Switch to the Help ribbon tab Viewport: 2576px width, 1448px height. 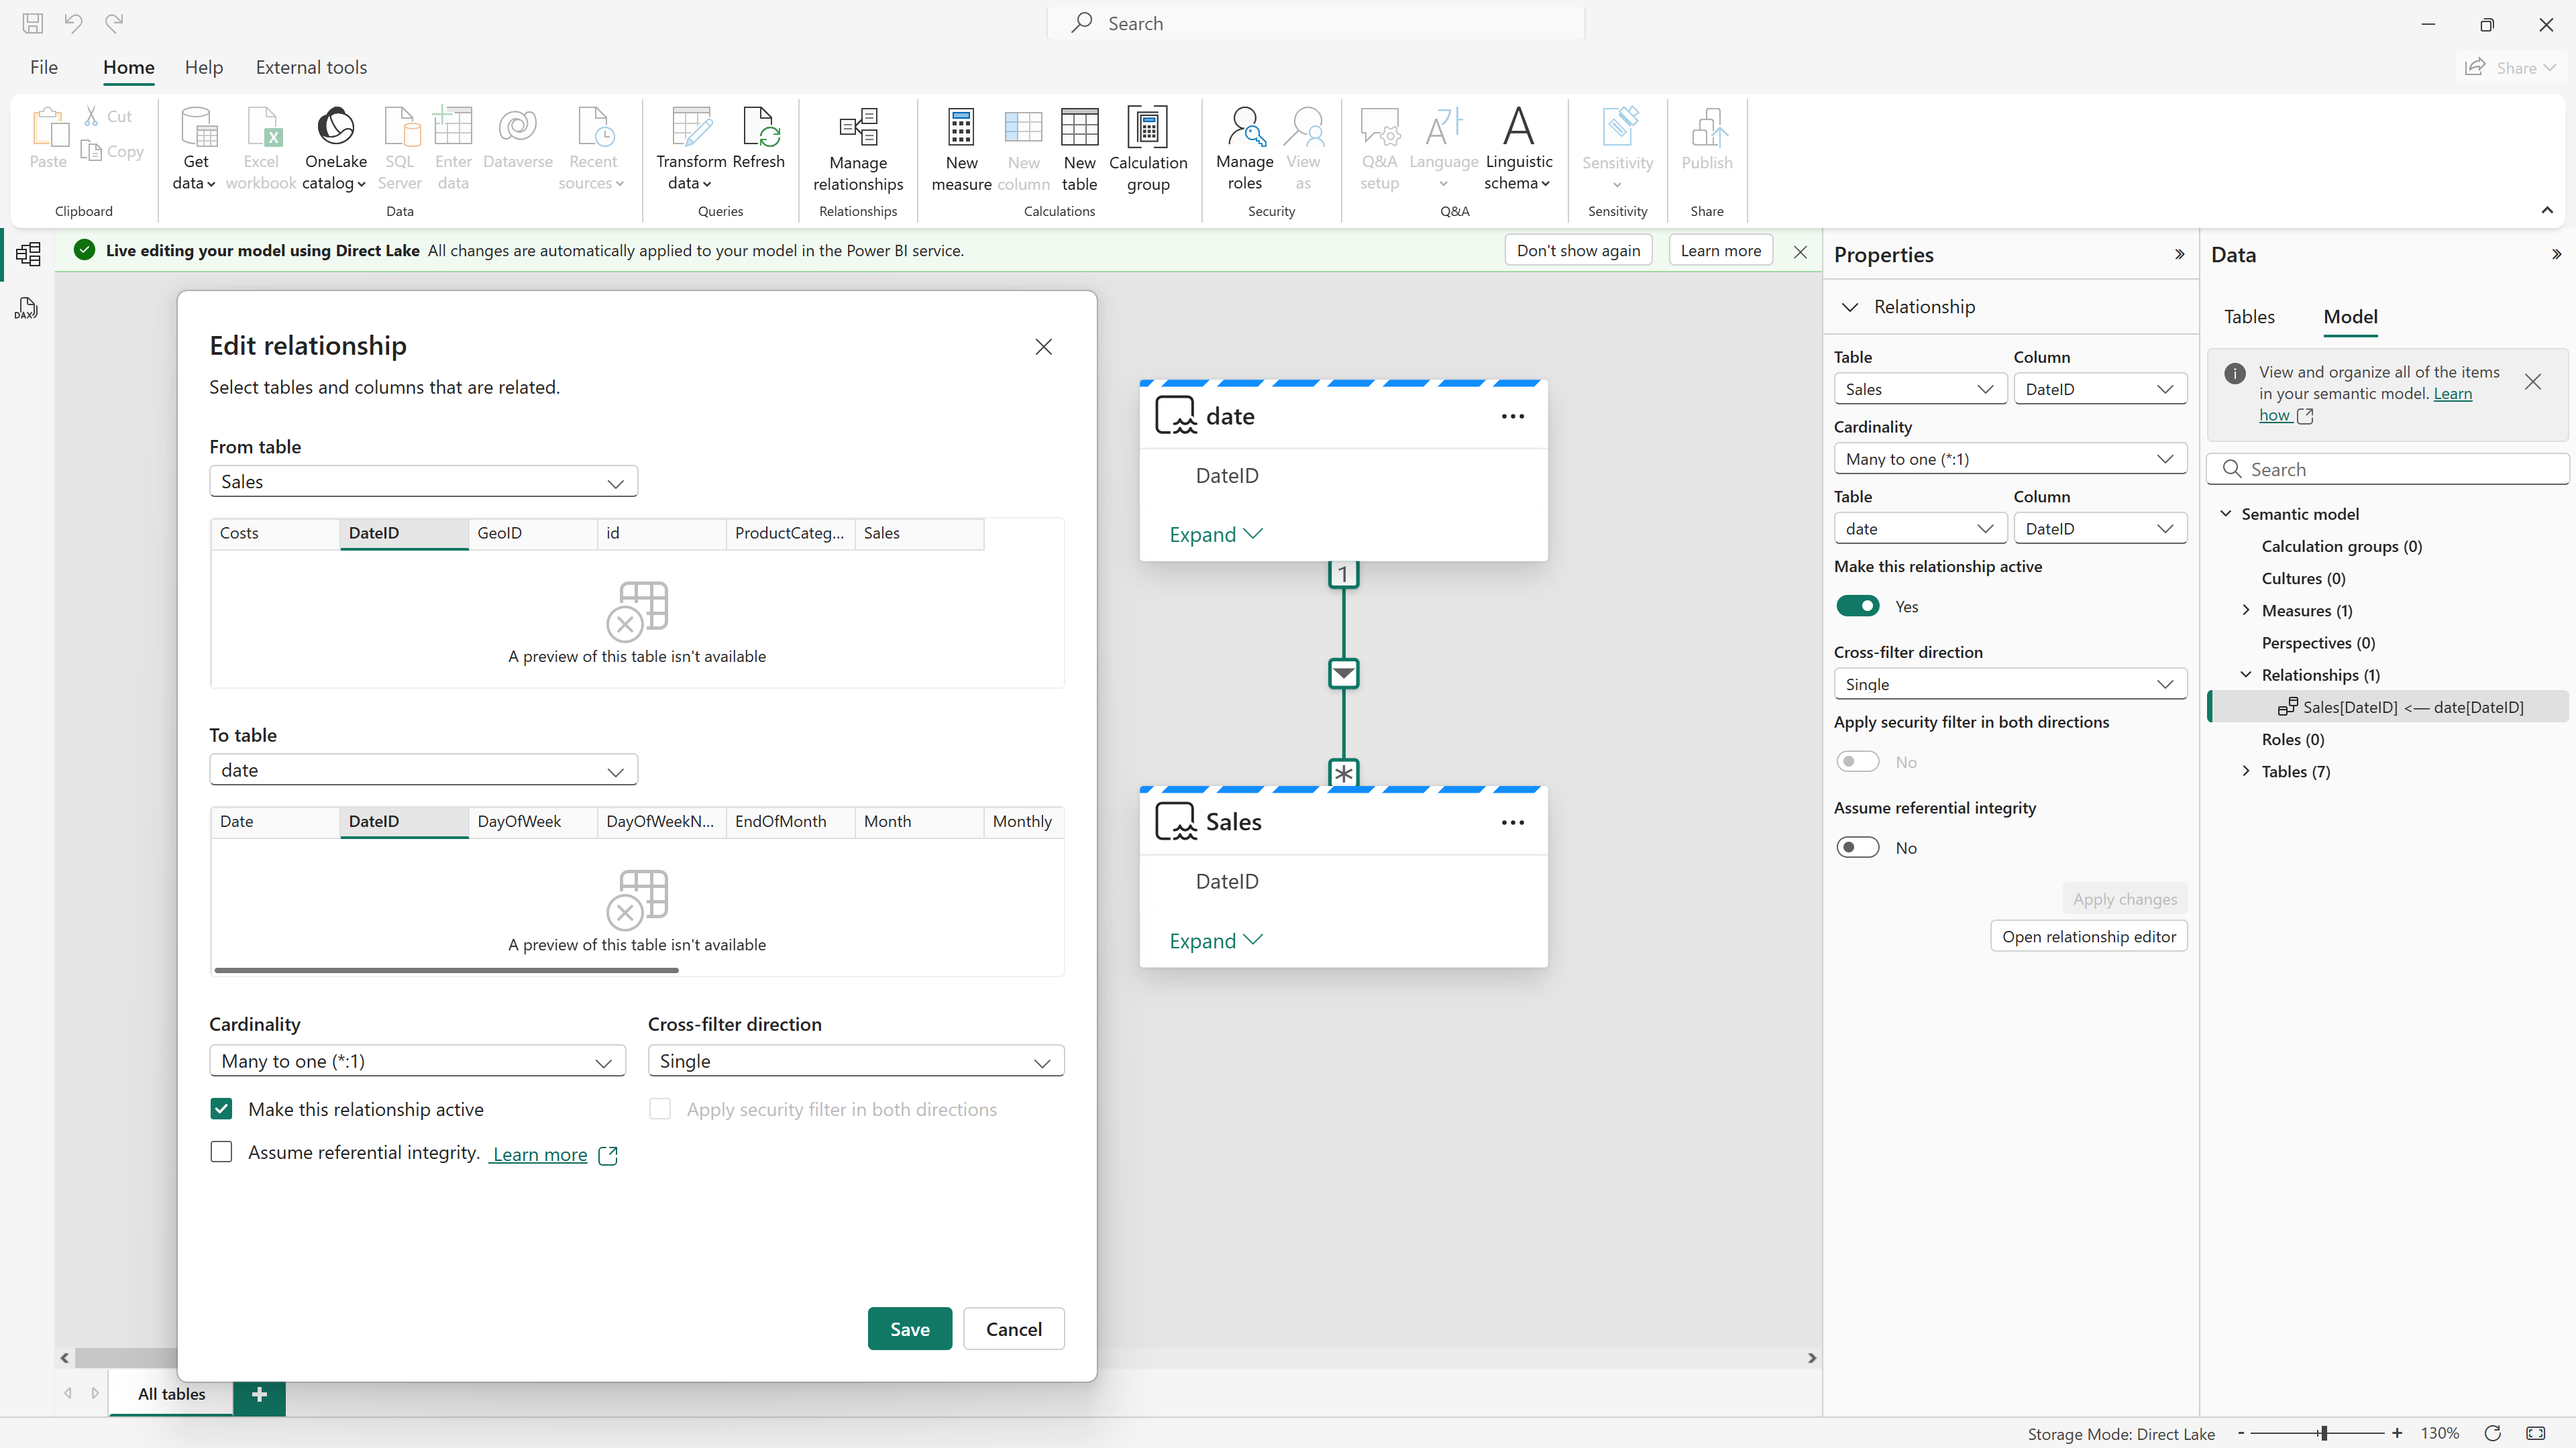[203, 67]
